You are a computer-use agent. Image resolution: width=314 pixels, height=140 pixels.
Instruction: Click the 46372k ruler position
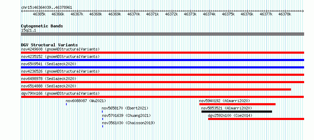tap(171, 14)
